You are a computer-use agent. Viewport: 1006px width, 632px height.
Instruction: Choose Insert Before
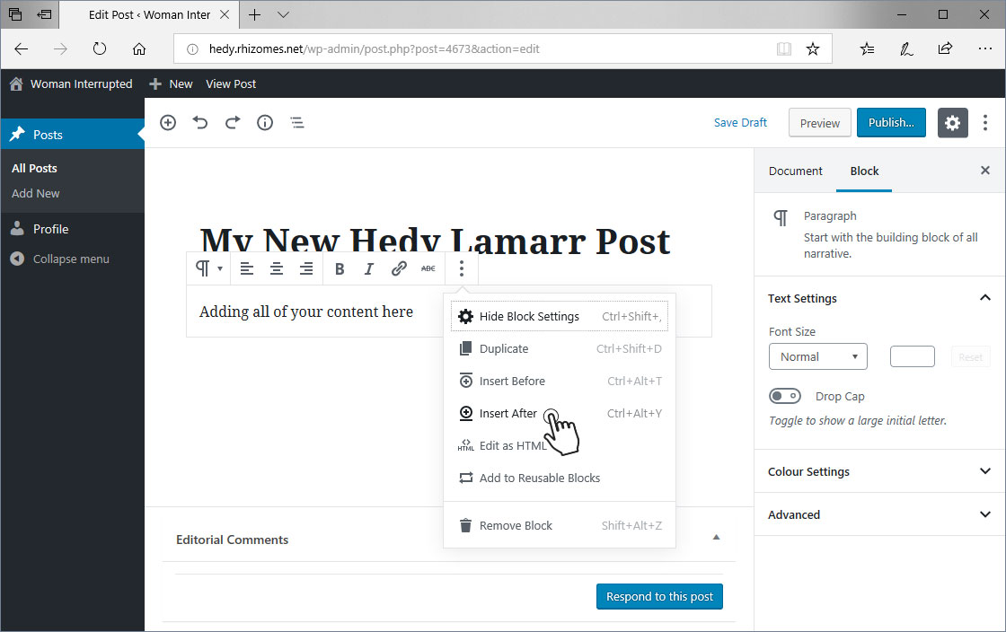coord(560,381)
